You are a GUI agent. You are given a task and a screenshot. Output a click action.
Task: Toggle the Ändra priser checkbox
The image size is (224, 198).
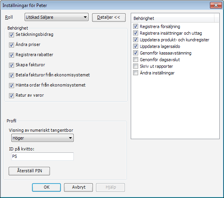[11, 45]
